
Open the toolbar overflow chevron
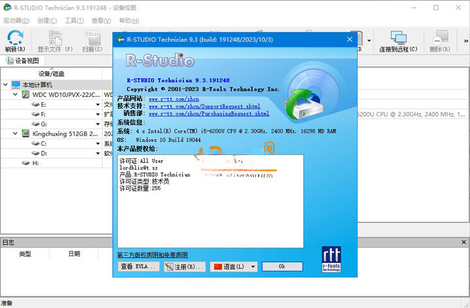[466, 41]
